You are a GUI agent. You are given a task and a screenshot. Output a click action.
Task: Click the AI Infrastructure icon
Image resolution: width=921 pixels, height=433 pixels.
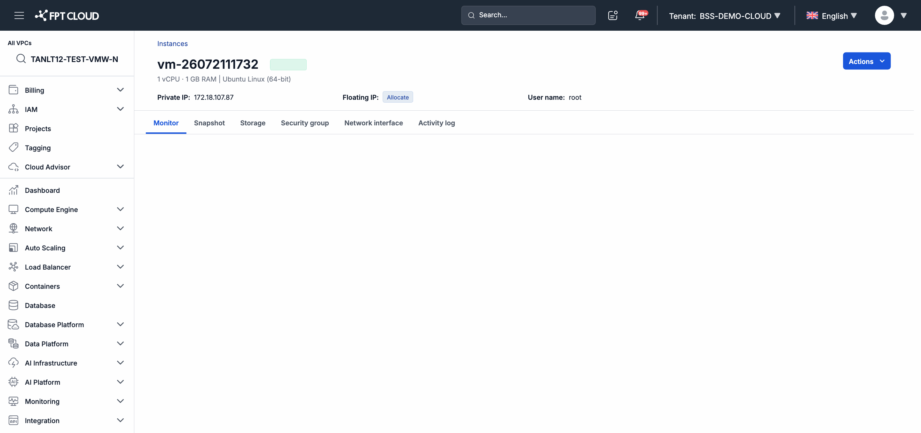pyautogui.click(x=13, y=363)
